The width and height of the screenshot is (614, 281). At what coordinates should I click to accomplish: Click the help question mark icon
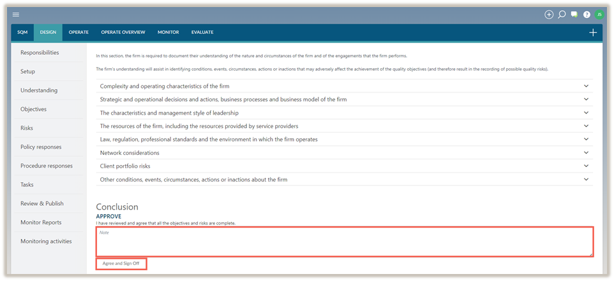(x=587, y=15)
